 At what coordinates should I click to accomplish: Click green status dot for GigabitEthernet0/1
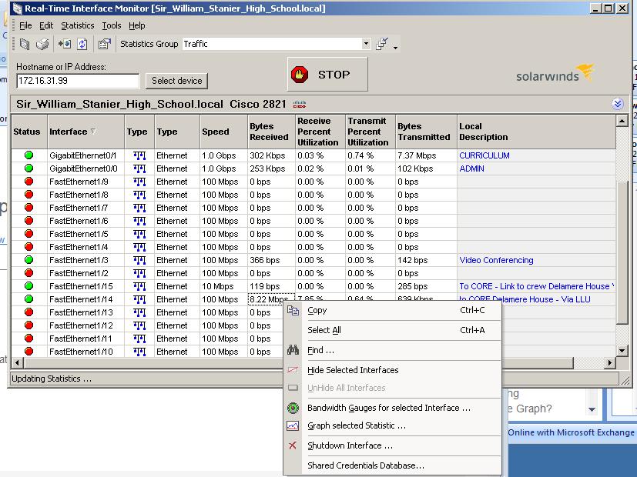point(28,155)
